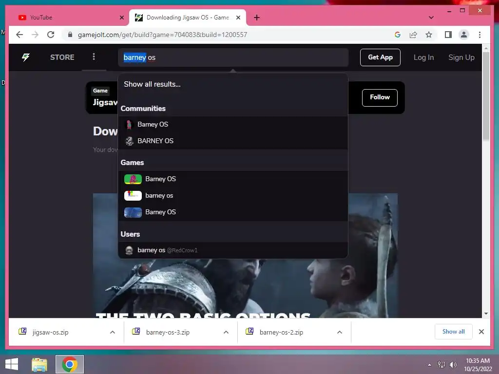
Task: Click the volume speaker tray icon
Action: pyautogui.click(x=453, y=365)
